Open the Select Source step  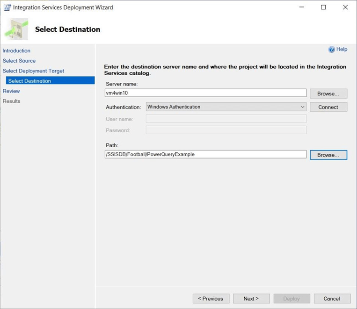click(19, 61)
